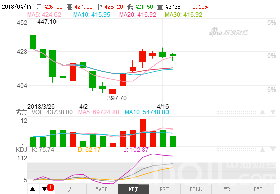
Task: Click the change value 0.19% in header
Action: tap(200, 7)
